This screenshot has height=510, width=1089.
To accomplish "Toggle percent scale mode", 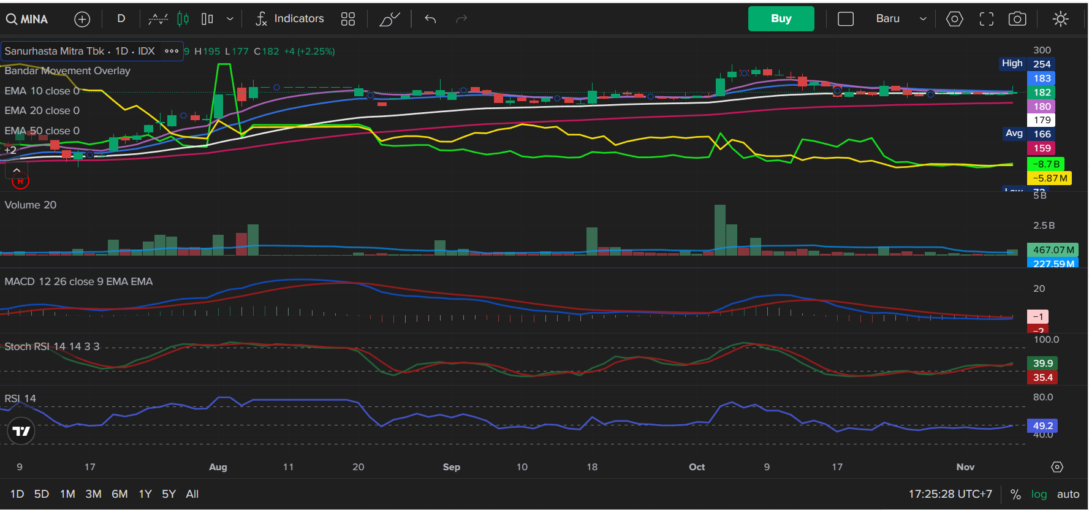I will [x=1015, y=494].
